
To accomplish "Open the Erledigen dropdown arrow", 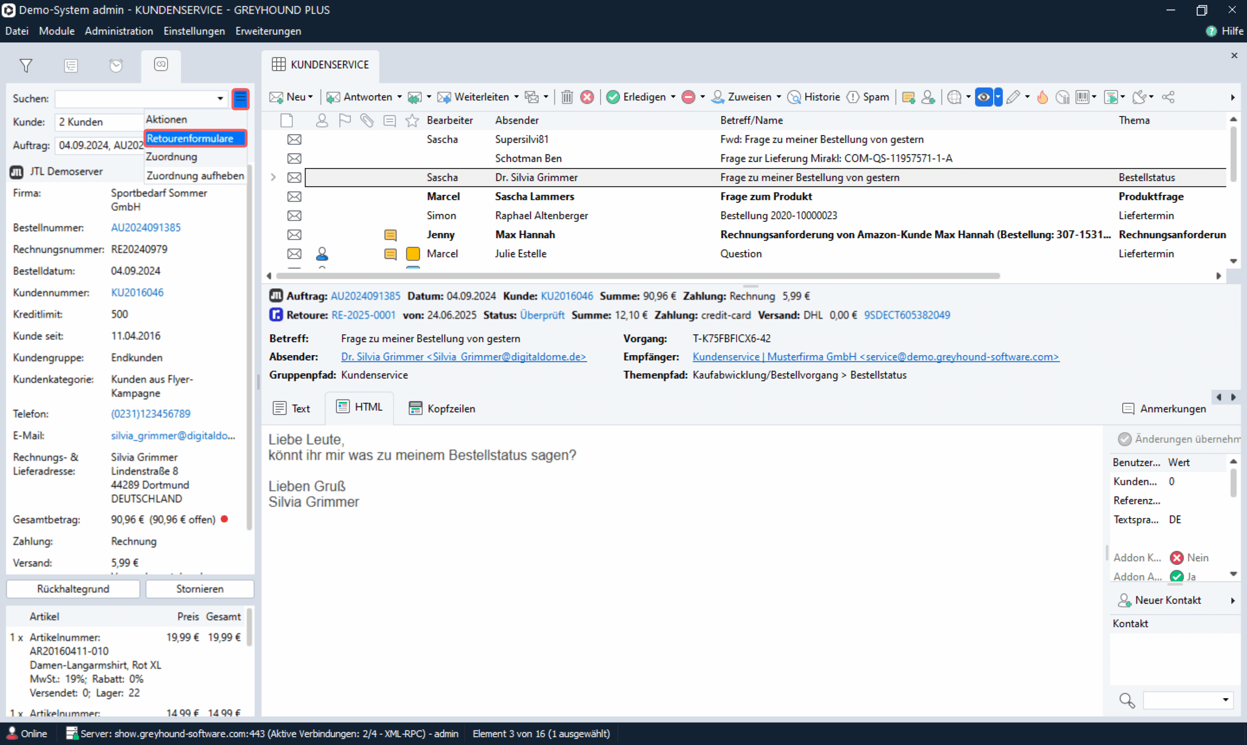I will pos(673,97).
